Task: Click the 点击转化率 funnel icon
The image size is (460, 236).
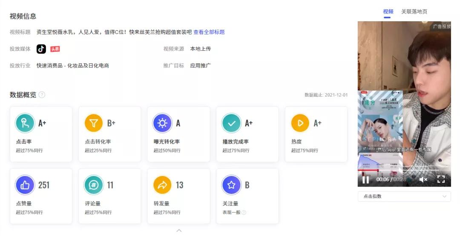Action: click(94, 123)
